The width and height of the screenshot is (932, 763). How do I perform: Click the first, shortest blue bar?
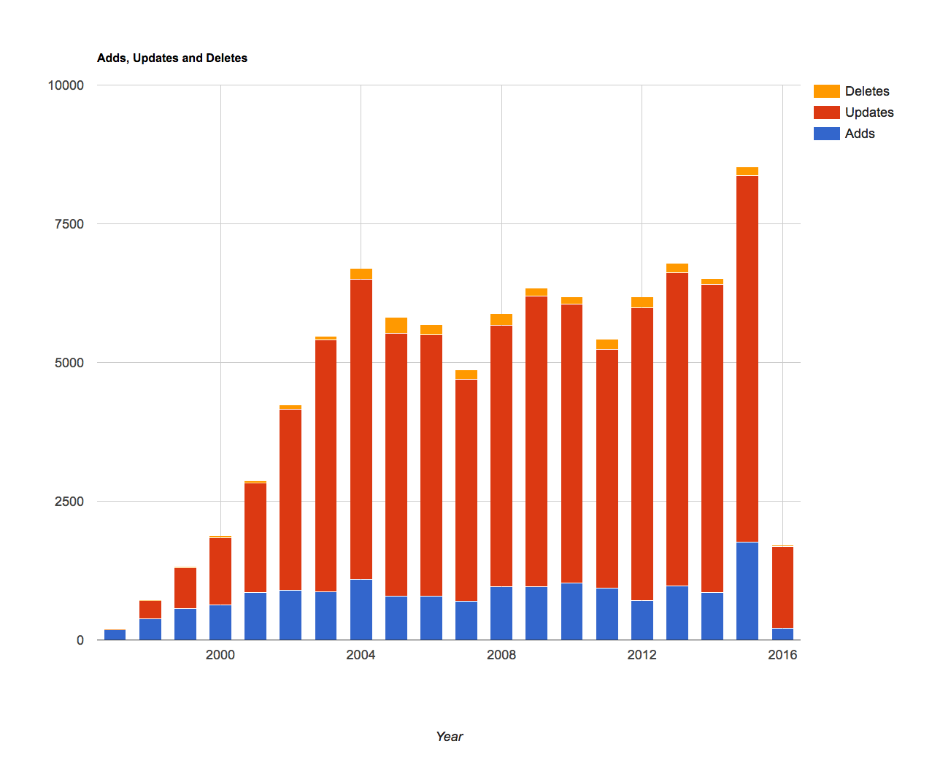click(115, 634)
